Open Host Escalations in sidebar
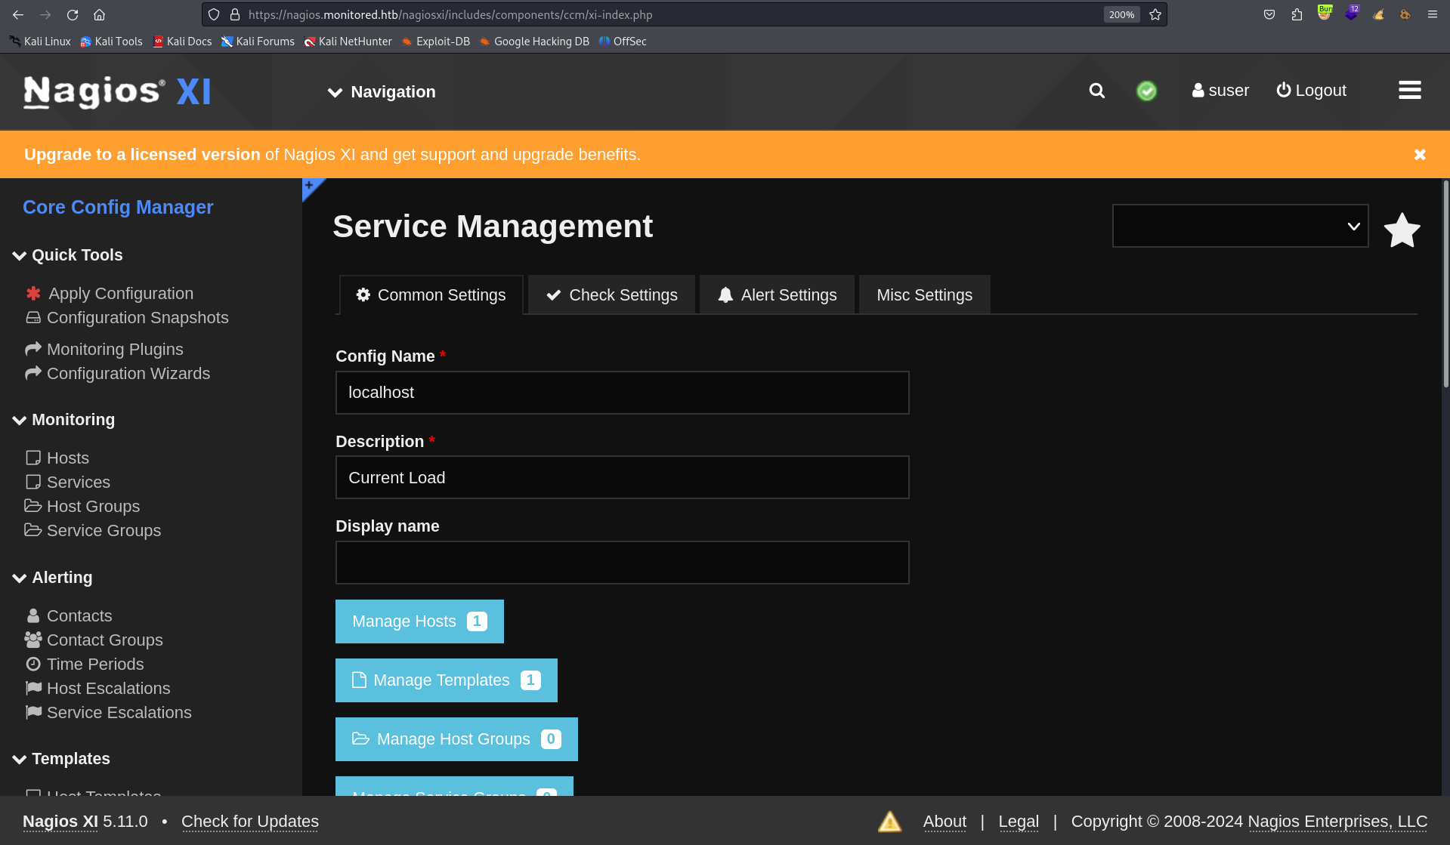The width and height of the screenshot is (1450, 845). (x=98, y=689)
